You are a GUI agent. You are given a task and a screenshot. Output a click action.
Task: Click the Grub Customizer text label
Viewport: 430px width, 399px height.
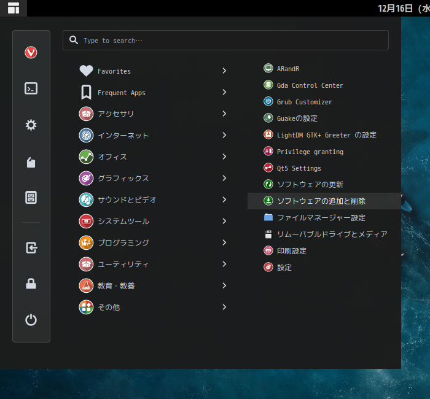pyautogui.click(x=305, y=102)
